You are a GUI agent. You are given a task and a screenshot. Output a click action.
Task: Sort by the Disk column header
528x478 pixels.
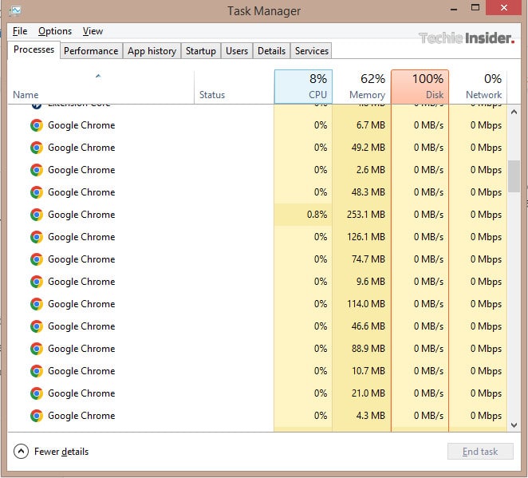point(420,86)
